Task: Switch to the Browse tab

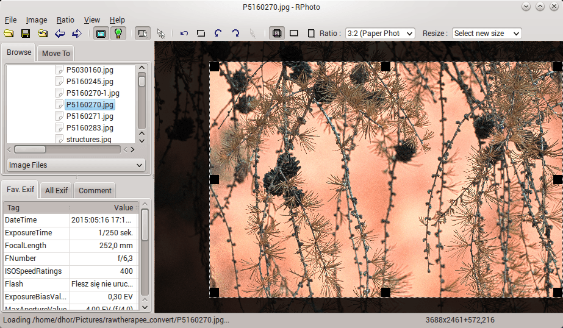Action: (x=19, y=52)
